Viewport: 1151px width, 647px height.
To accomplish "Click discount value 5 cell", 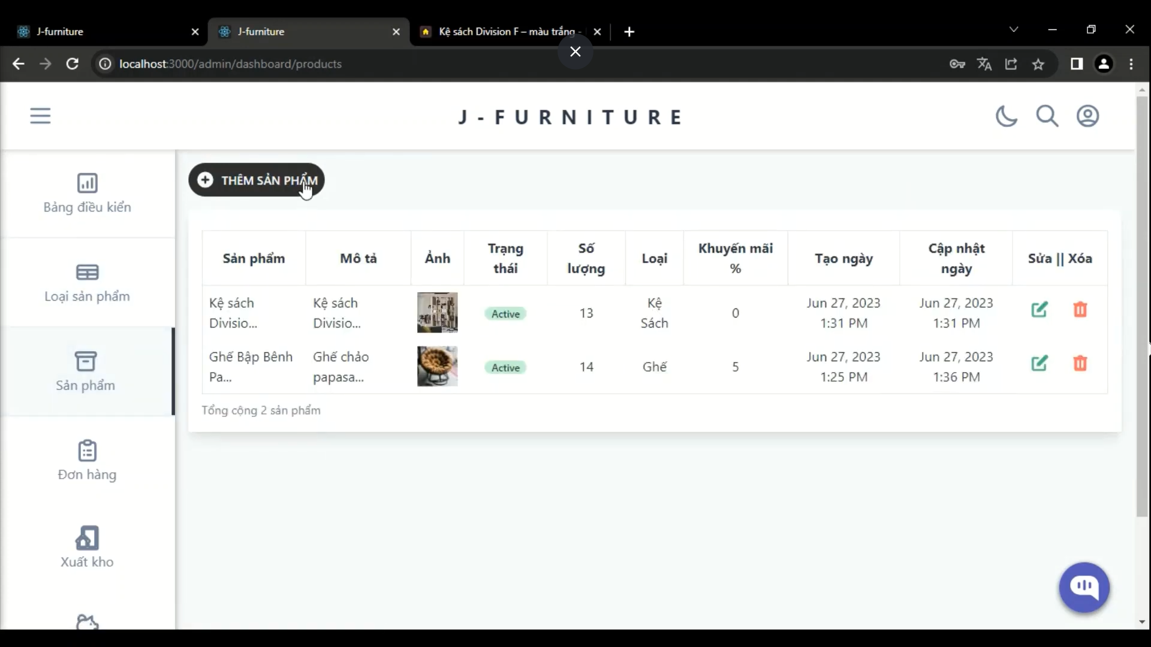I will tap(736, 367).
